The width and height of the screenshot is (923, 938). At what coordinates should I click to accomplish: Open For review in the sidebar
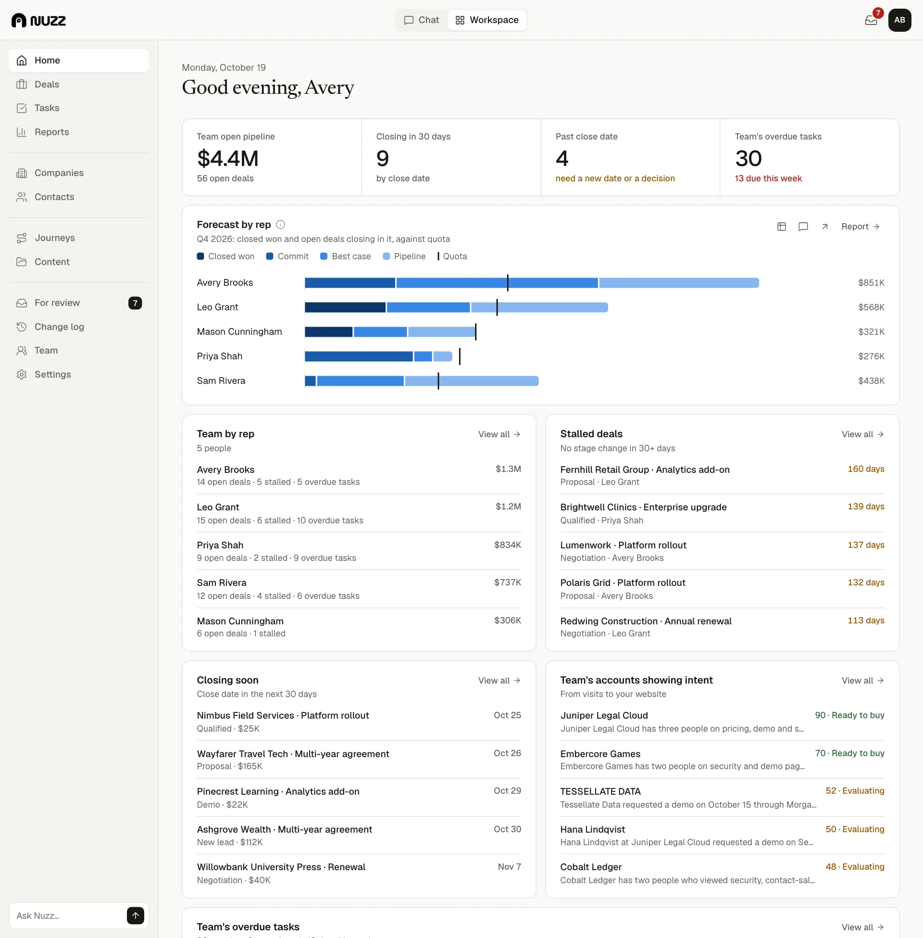click(x=78, y=303)
